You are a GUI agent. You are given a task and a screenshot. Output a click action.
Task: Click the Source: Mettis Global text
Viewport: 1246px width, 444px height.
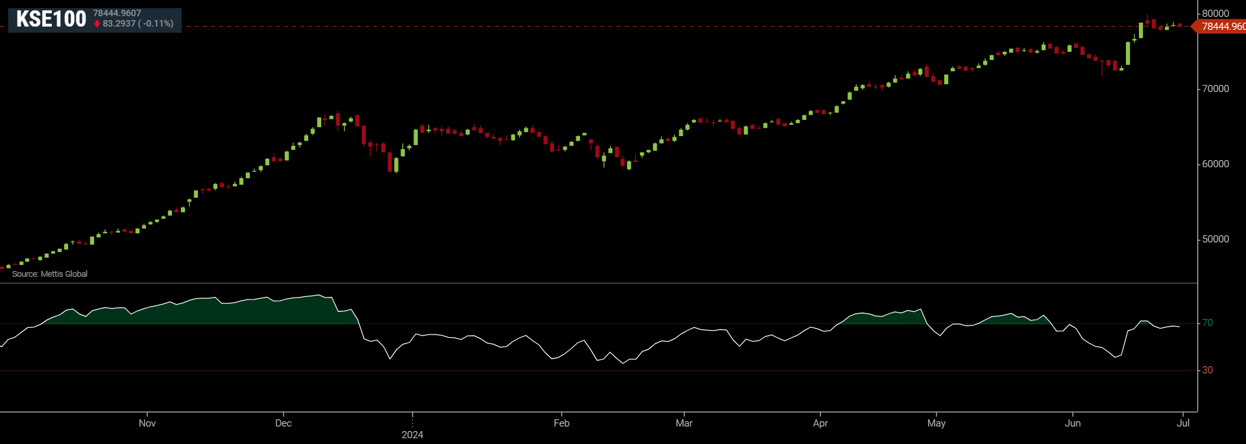[x=50, y=274]
